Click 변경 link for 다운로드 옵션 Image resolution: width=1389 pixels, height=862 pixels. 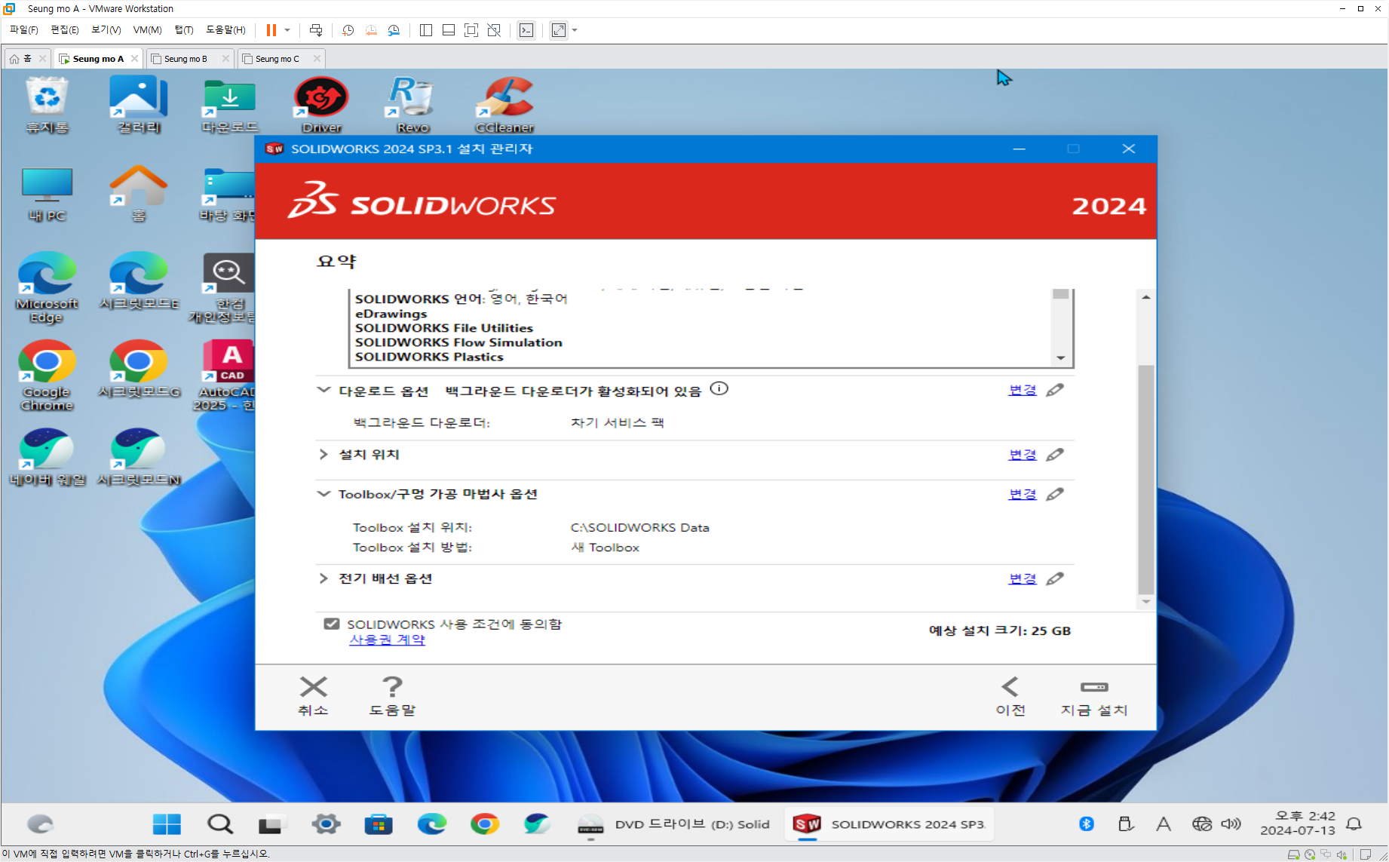1023,390
